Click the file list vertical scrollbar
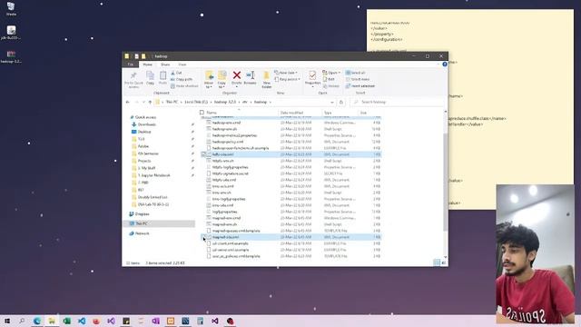Image resolution: width=581 pixels, height=327 pixels. 445,182
